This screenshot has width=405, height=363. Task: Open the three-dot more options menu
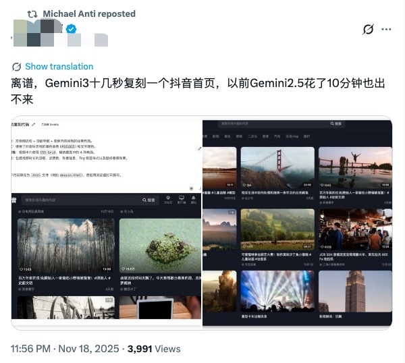click(386, 29)
